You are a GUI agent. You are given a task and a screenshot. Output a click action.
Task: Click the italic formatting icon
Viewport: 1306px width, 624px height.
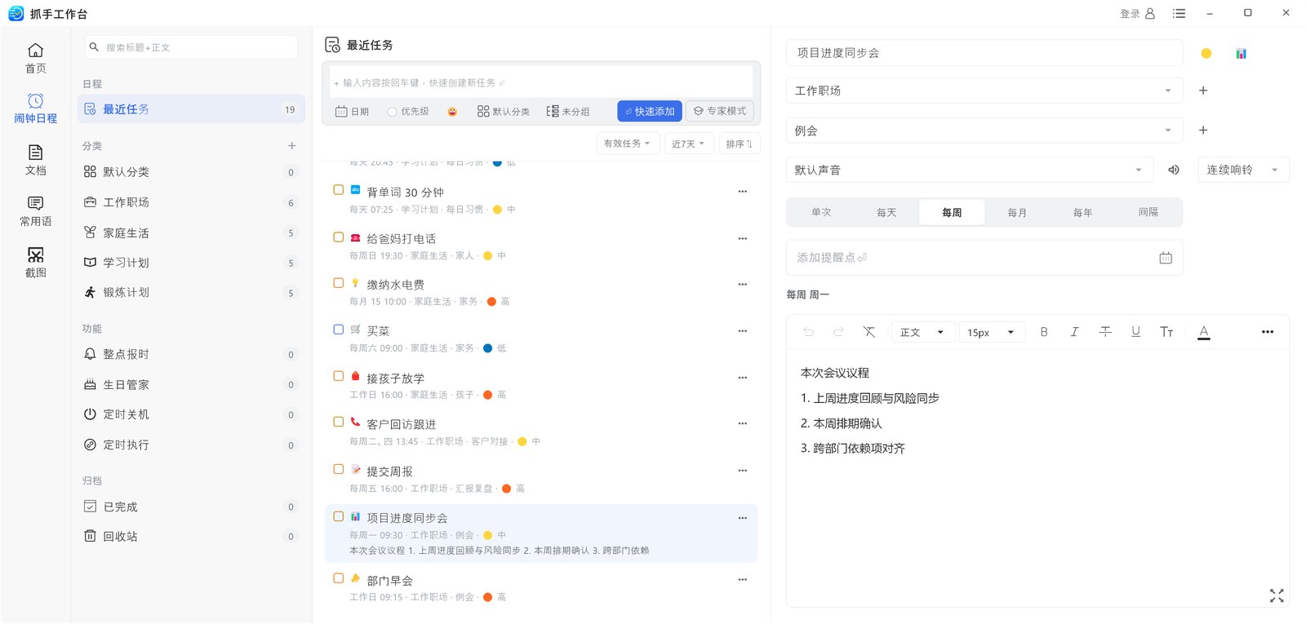pos(1074,332)
